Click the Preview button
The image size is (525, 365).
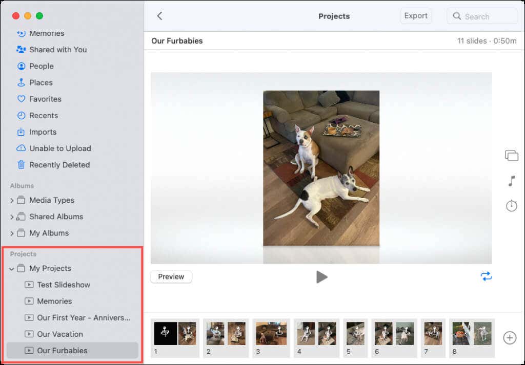(171, 277)
